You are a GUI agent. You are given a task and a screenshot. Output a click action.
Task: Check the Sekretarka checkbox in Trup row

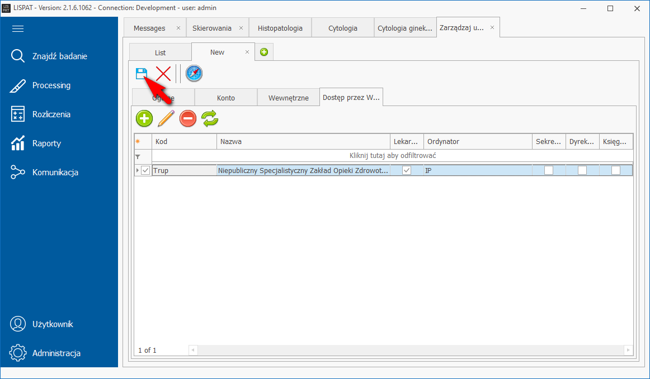click(549, 170)
